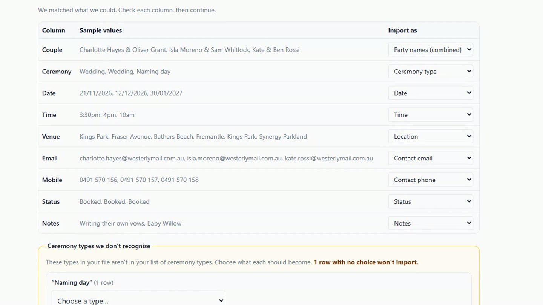543x305 pixels.
Task: Click warning '1 row with no choice won't import.'
Action: click(366, 262)
